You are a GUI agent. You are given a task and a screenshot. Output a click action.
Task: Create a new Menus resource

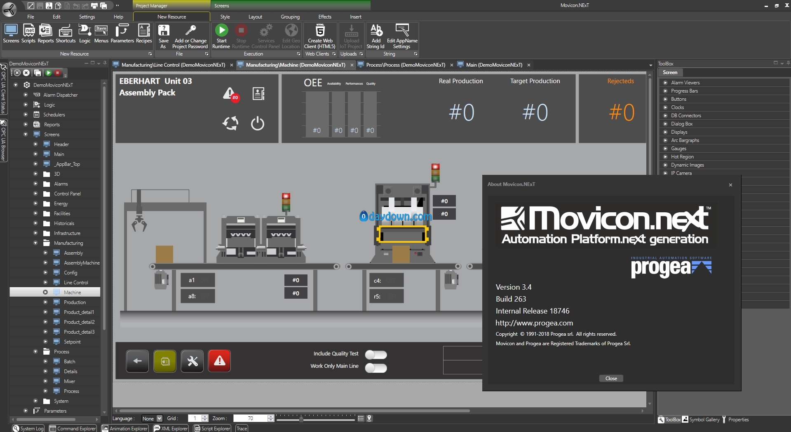[101, 34]
